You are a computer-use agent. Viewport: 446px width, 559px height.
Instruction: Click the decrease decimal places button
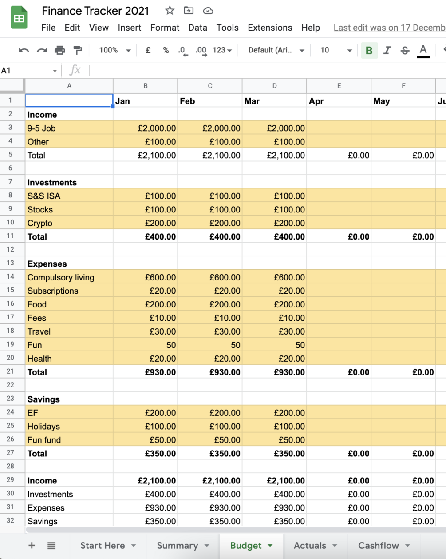tap(183, 50)
